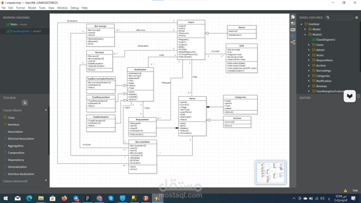Screen dimensions: 361x203
Task: Open the Format menu
Action: pos(21,8)
